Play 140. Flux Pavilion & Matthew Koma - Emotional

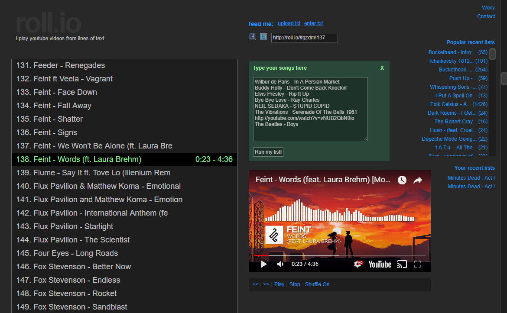coord(124,186)
